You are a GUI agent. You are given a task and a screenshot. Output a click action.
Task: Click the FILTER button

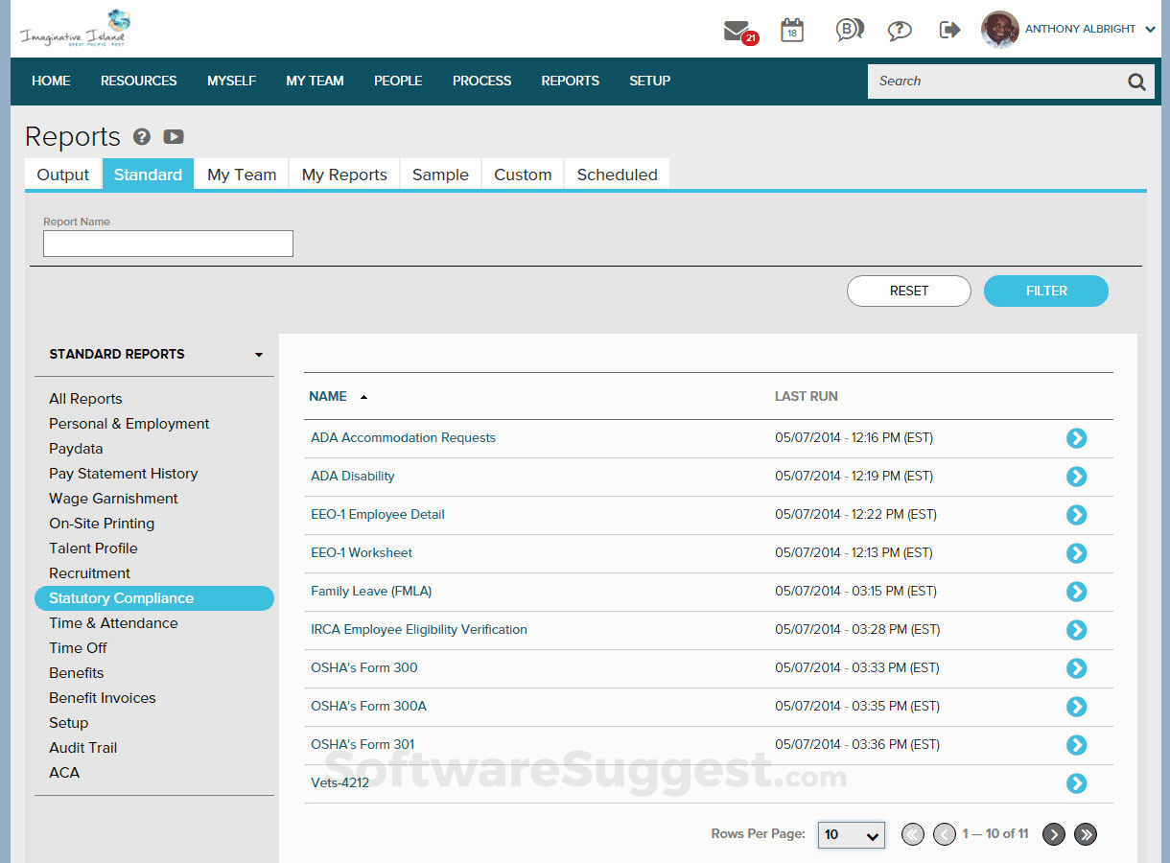point(1045,291)
